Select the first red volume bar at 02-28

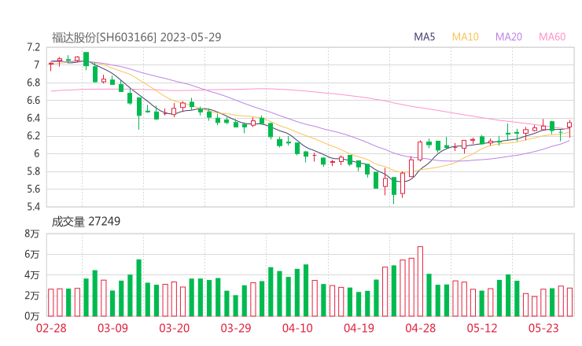(x=51, y=303)
